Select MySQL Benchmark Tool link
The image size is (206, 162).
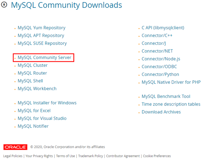tap(166, 96)
